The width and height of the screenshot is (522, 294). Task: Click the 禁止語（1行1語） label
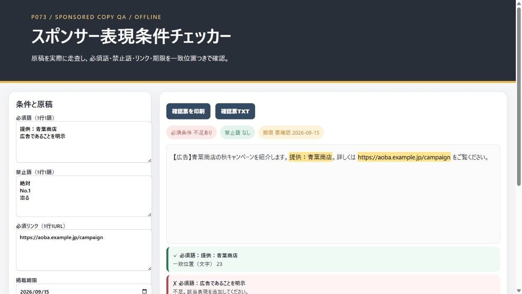[35, 172]
